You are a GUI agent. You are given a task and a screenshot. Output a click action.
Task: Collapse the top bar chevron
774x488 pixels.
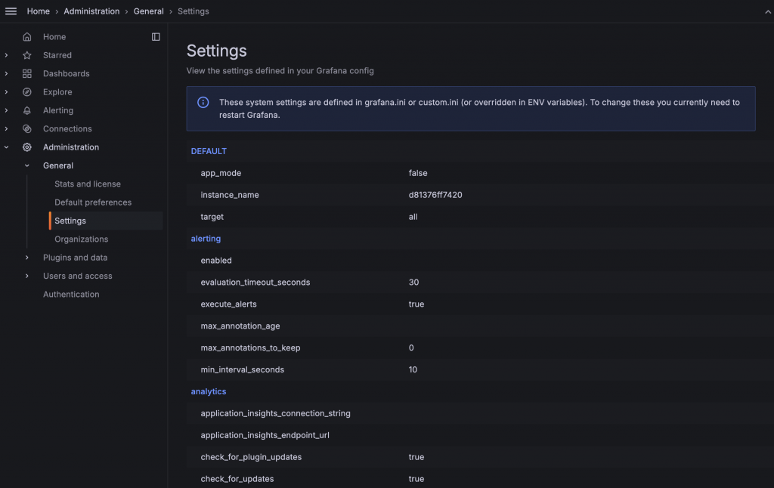click(x=768, y=11)
